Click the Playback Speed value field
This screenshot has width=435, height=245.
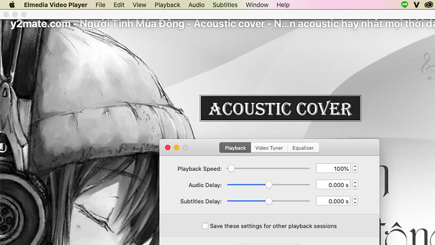click(x=333, y=169)
